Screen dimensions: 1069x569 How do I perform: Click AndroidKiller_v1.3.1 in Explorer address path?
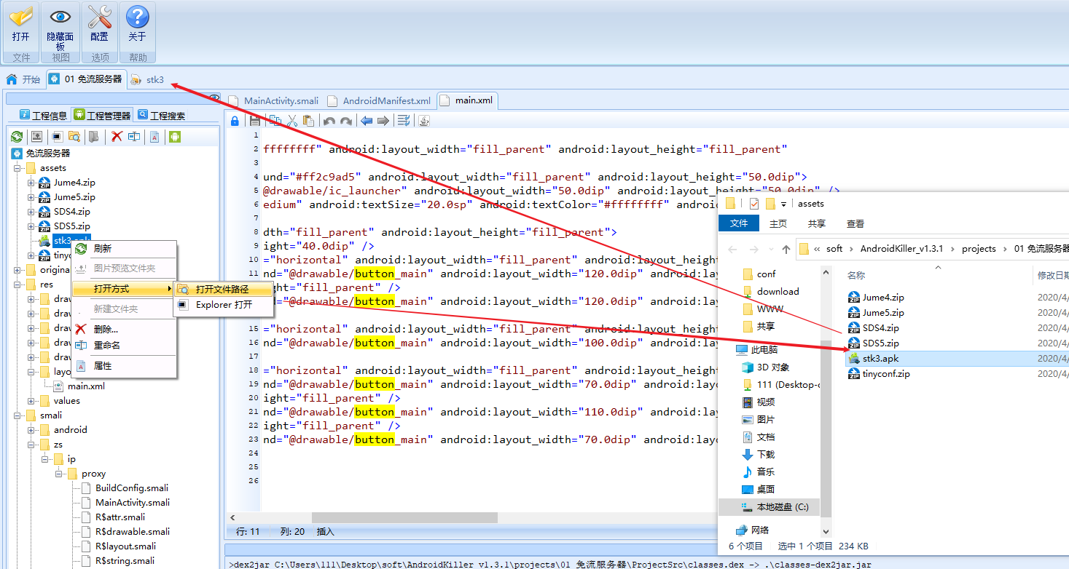point(901,249)
